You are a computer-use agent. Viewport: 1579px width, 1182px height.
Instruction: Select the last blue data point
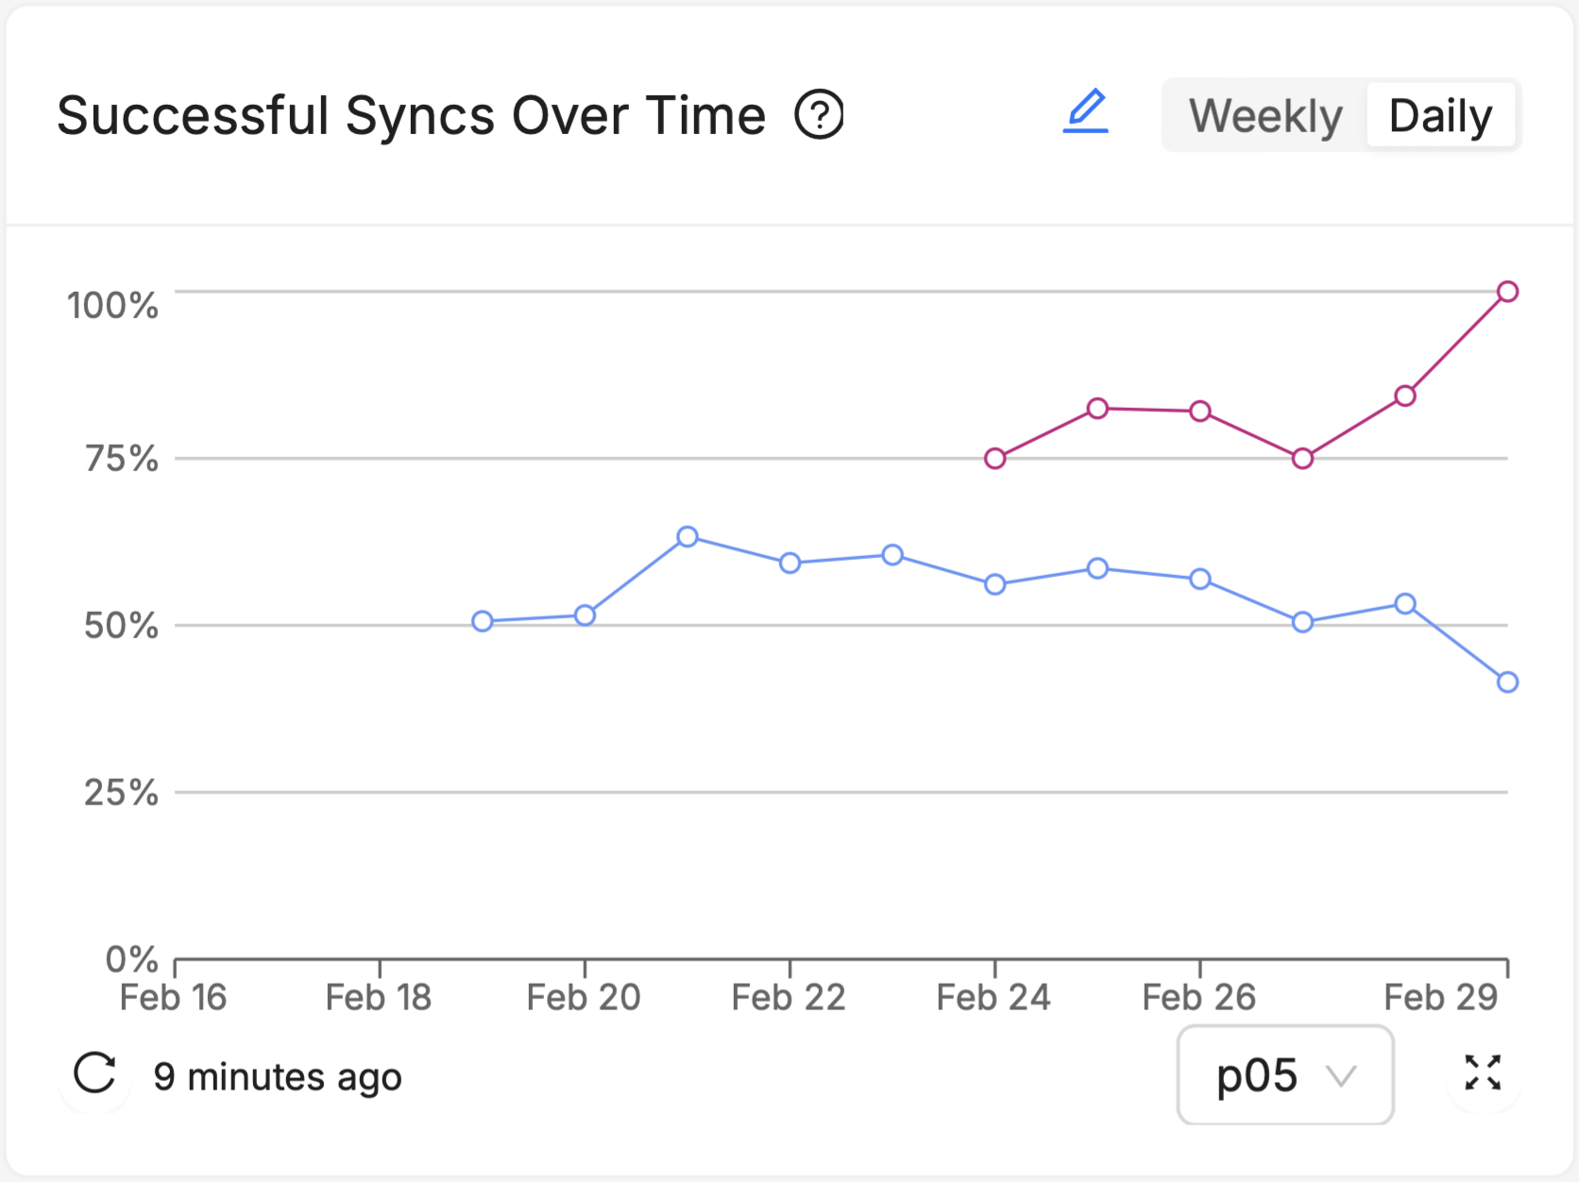pyautogui.click(x=1507, y=682)
